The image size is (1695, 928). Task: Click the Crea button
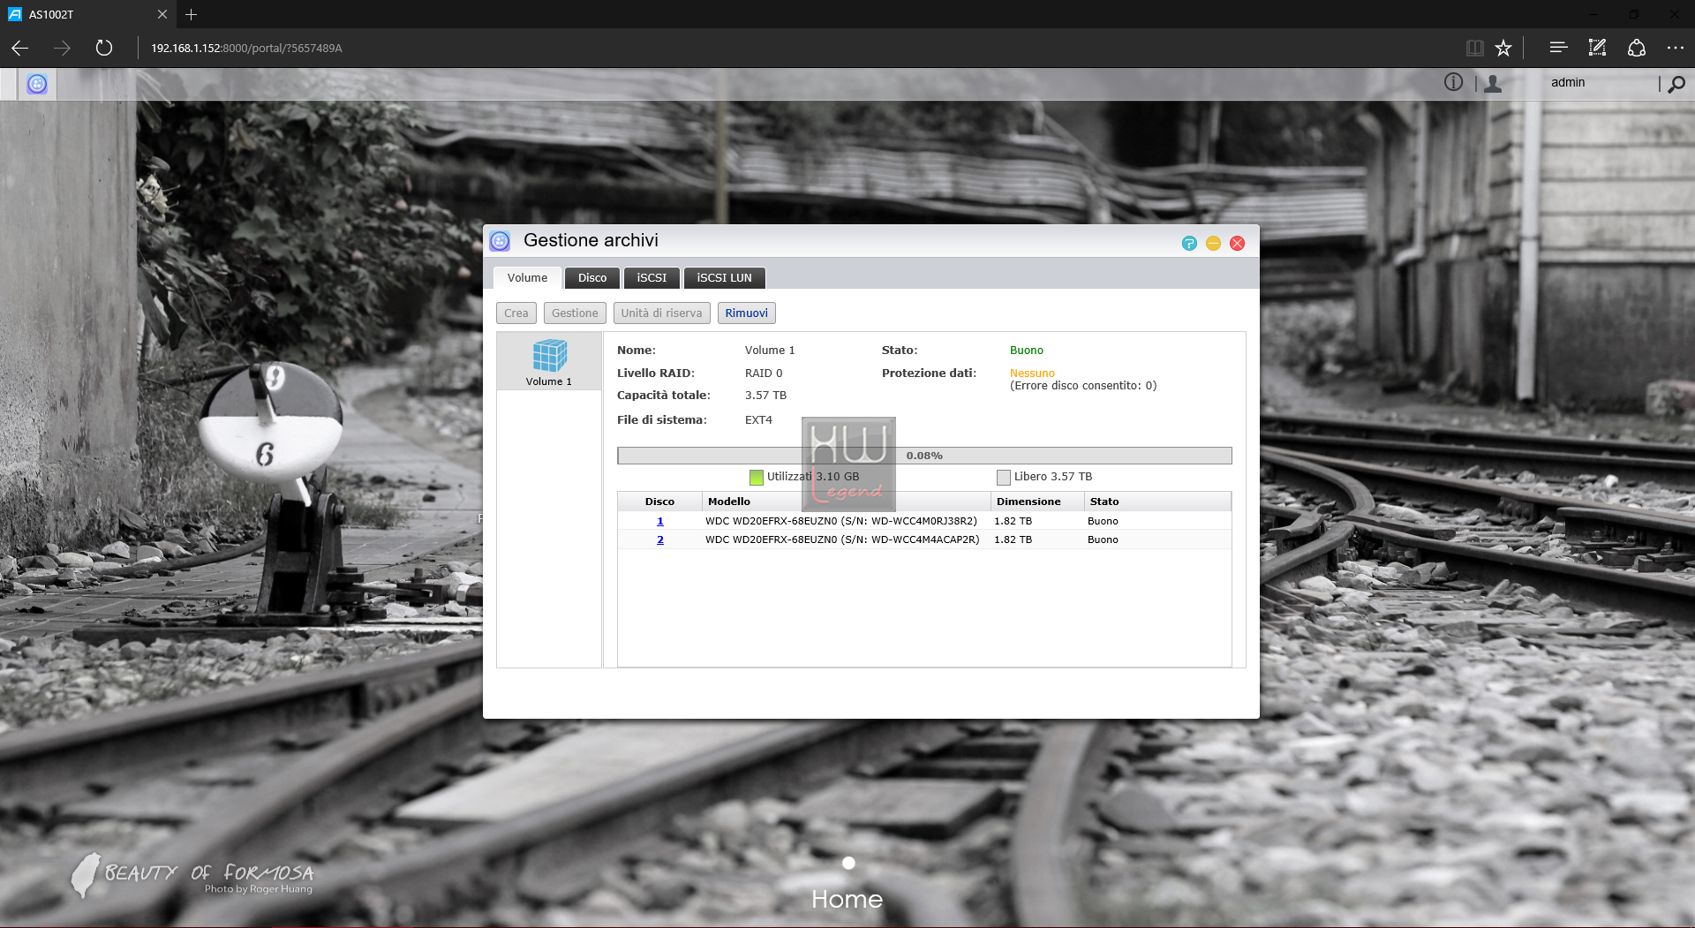[516, 313]
